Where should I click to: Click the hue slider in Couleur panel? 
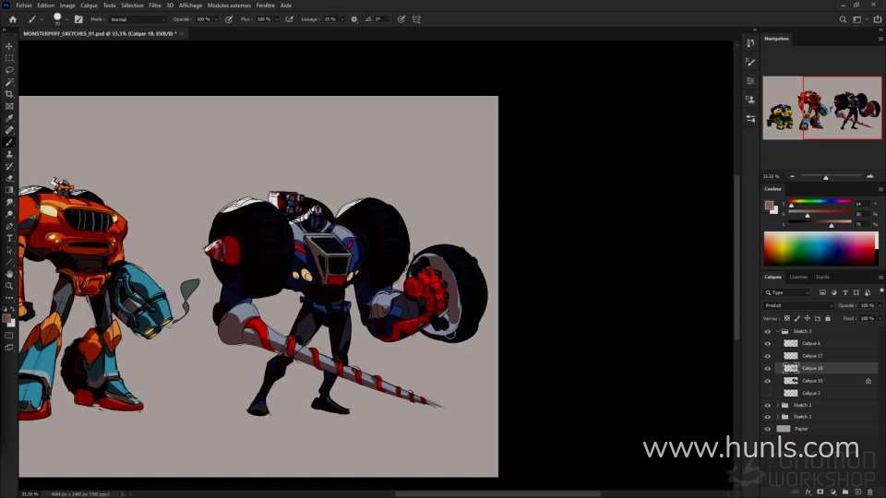point(819,202)
